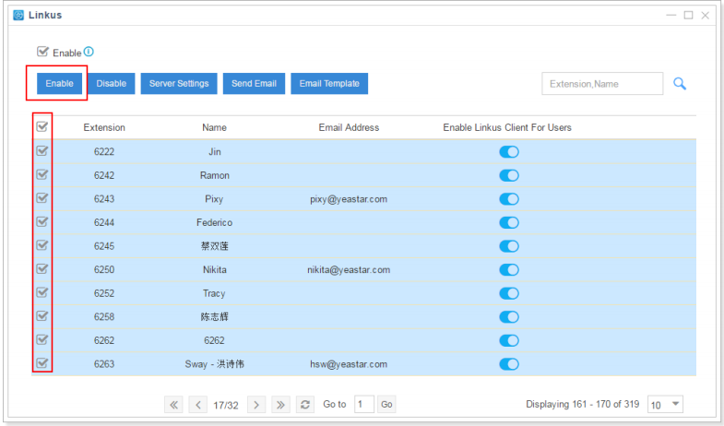The image size is (724, 426).
Task: Click the info icon beside Enable checkbox
Action: 89,53
